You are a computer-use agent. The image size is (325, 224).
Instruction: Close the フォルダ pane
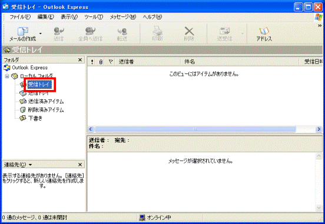point(80,60)
